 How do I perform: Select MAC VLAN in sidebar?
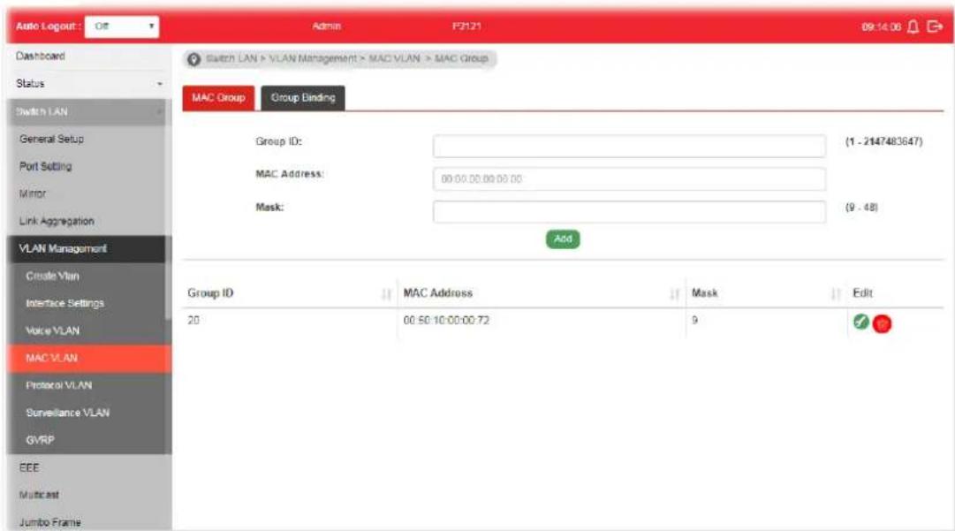89,358
